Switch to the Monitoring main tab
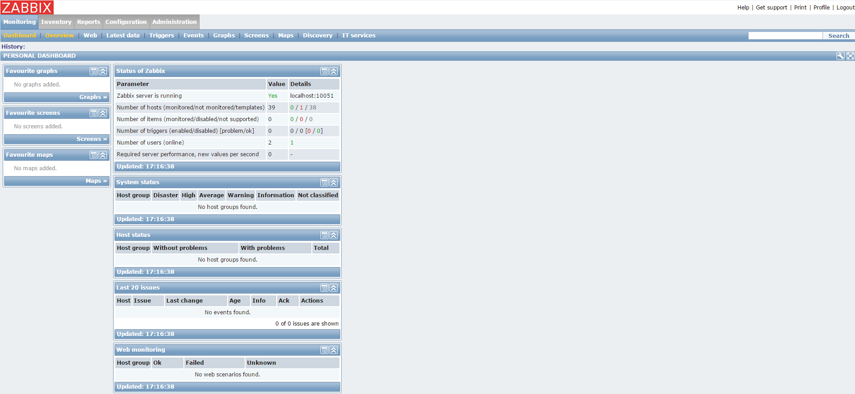The width and height of the screenshot is (855, 394). (x=19, y=22)
